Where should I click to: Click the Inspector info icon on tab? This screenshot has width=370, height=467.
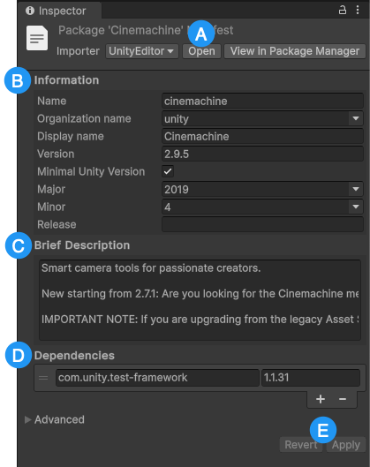30,11
